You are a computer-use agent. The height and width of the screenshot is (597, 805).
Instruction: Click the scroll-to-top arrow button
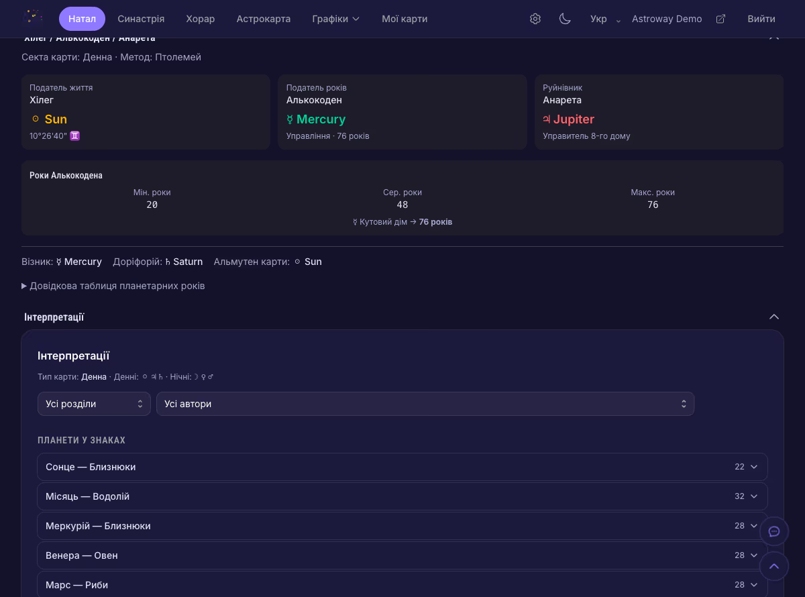[x=773, y=566]
